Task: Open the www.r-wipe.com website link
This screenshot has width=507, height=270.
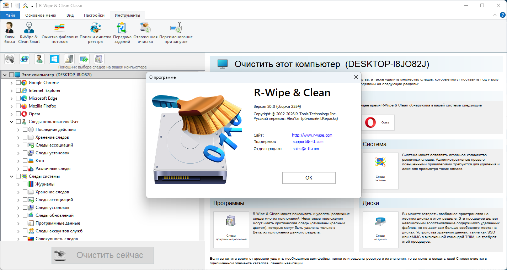Action: point(312,135)
